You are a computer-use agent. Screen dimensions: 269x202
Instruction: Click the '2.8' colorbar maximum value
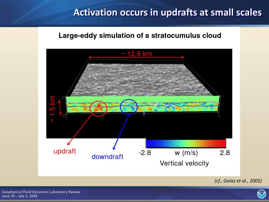(225, 153)
